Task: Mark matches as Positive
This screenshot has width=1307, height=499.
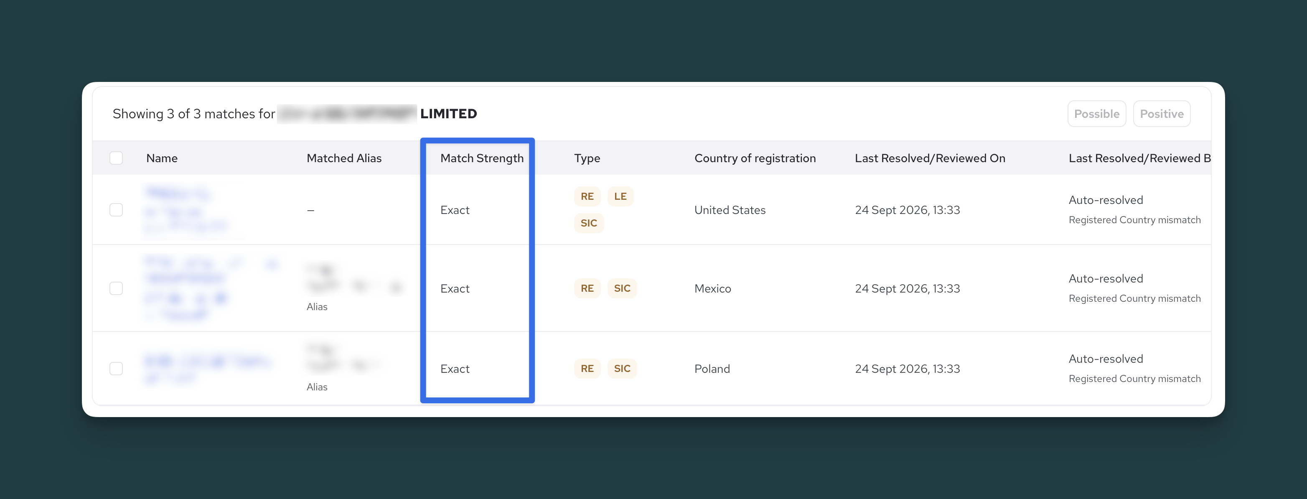Action: click(x=1162, y=114)
